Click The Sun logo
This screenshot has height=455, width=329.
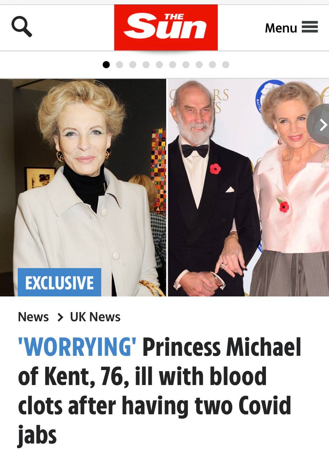(166, 27)
